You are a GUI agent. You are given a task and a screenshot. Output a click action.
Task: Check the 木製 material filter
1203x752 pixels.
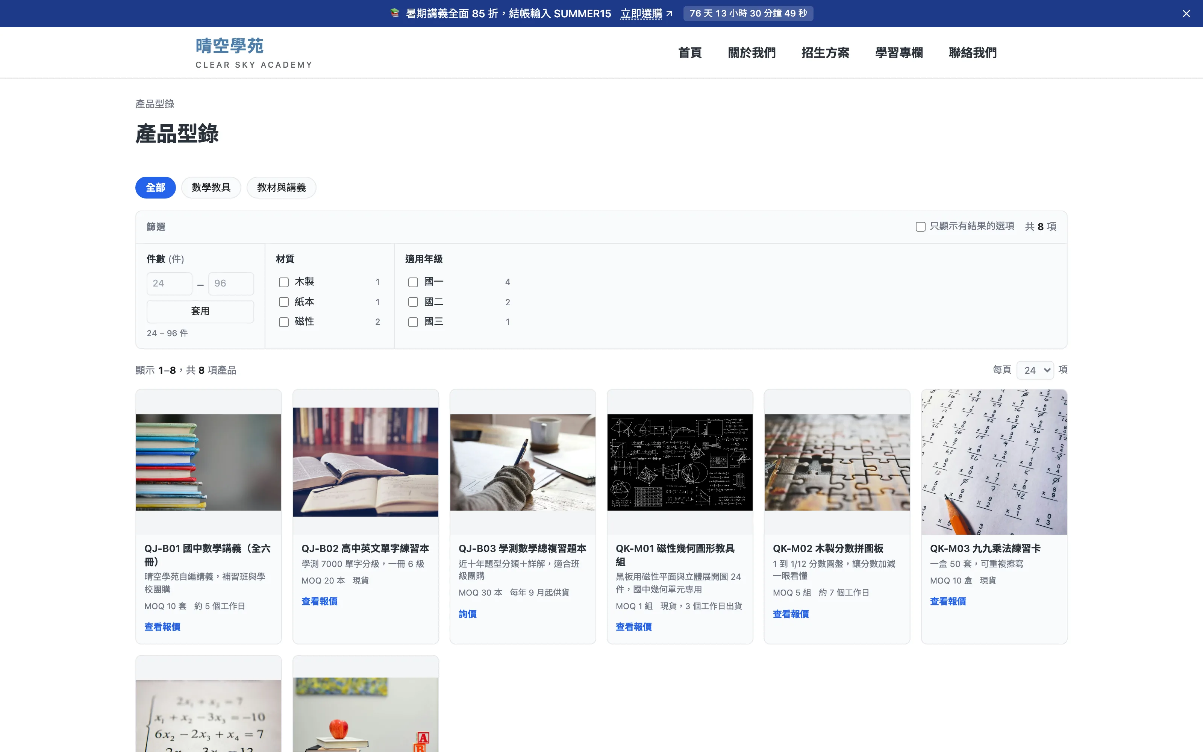click(x=284, y=282)
